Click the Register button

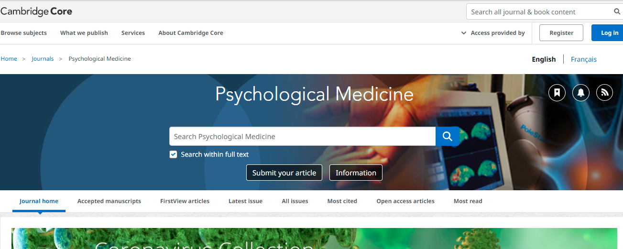[x=561, y=33]
